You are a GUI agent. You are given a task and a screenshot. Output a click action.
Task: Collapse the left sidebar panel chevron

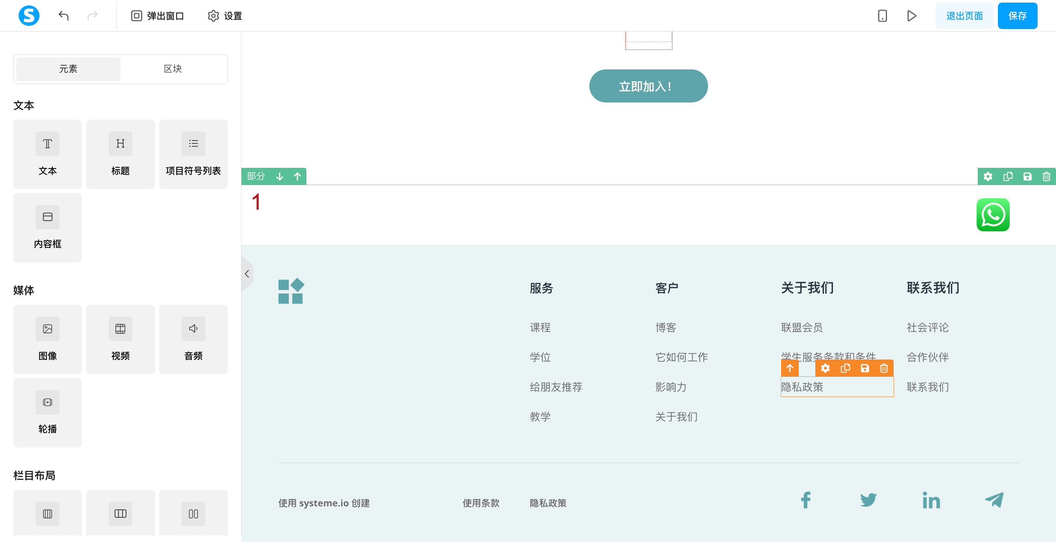click(x=247, y=274)
